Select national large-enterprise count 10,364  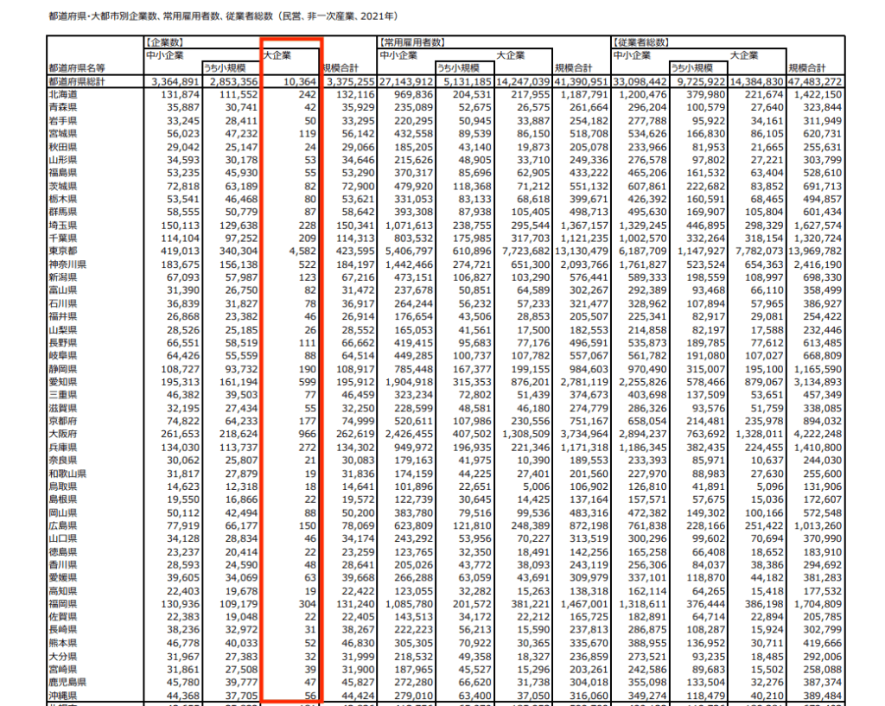(300, 82)
